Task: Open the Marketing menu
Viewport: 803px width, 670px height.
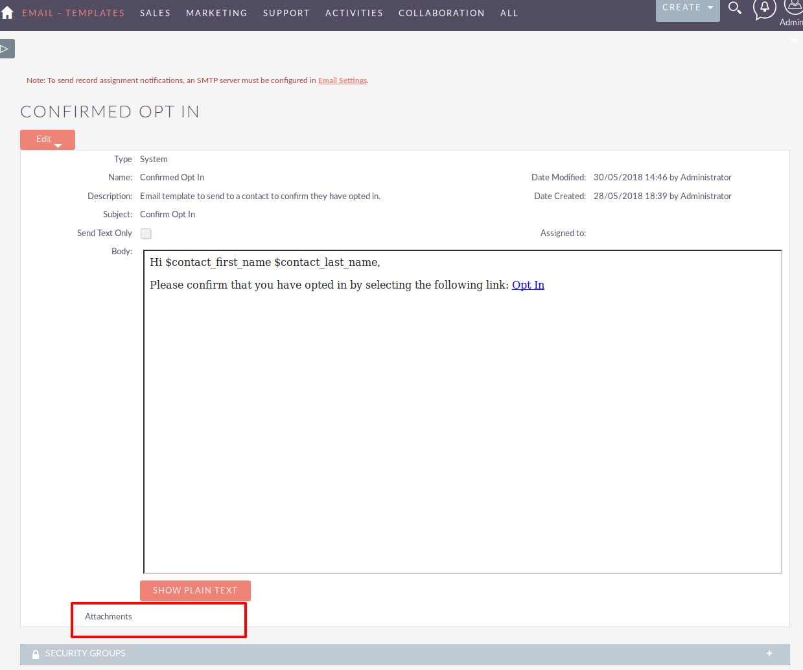Action: [x=216, y=13]
